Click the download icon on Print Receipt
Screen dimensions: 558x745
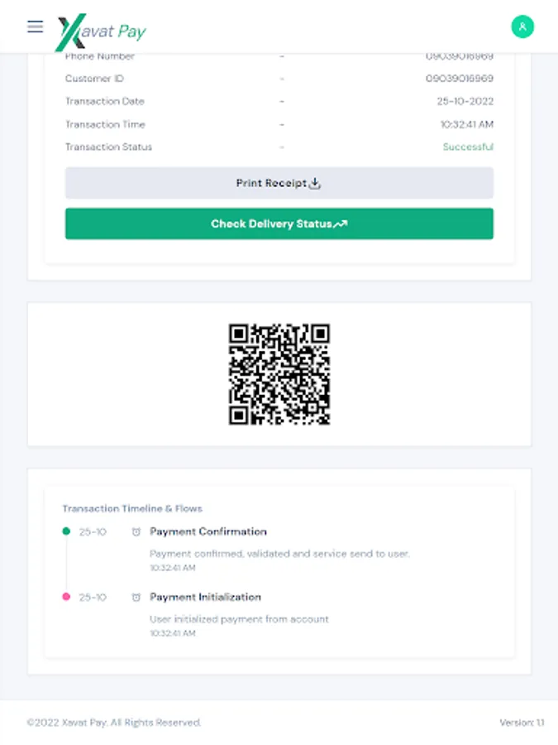click(315, 184)
